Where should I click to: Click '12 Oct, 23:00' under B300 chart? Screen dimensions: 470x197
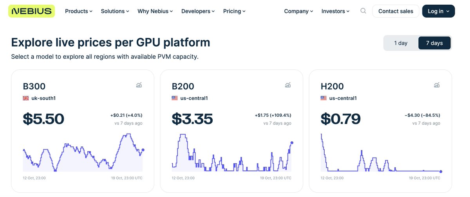34,178
